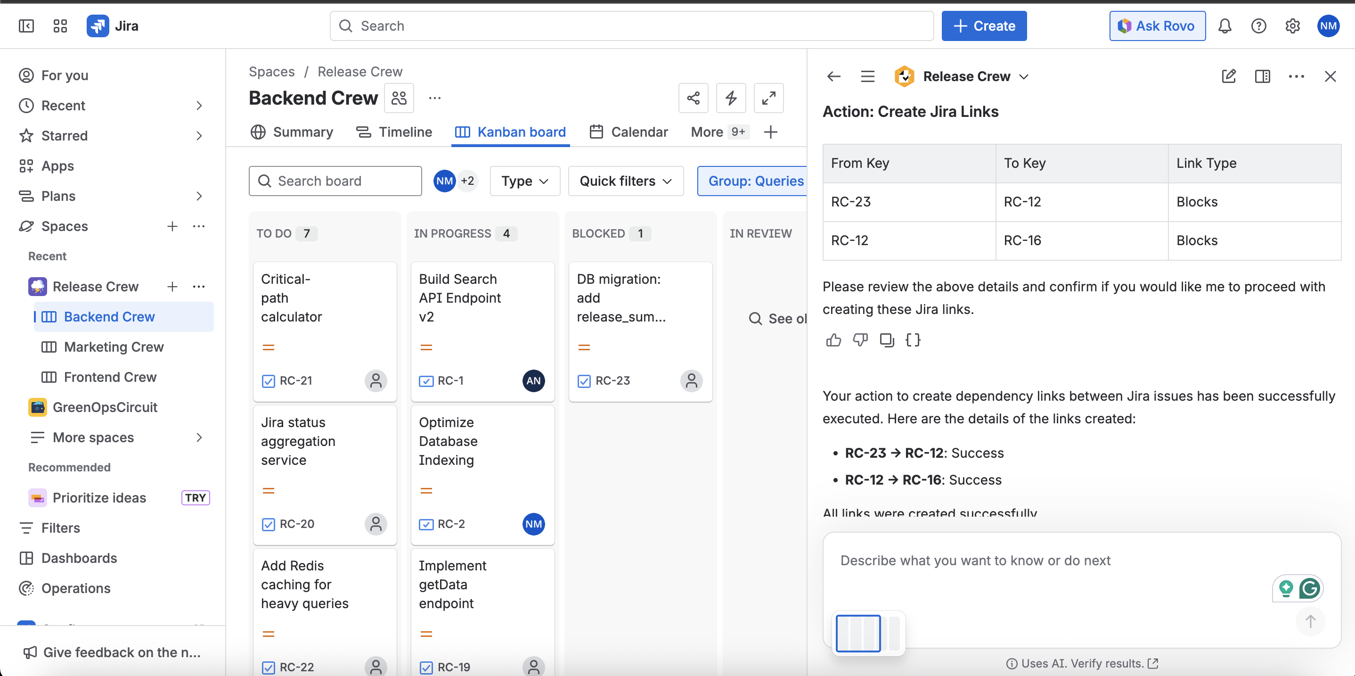Open the automation lightning bolt icon

[x=731, y=98]
